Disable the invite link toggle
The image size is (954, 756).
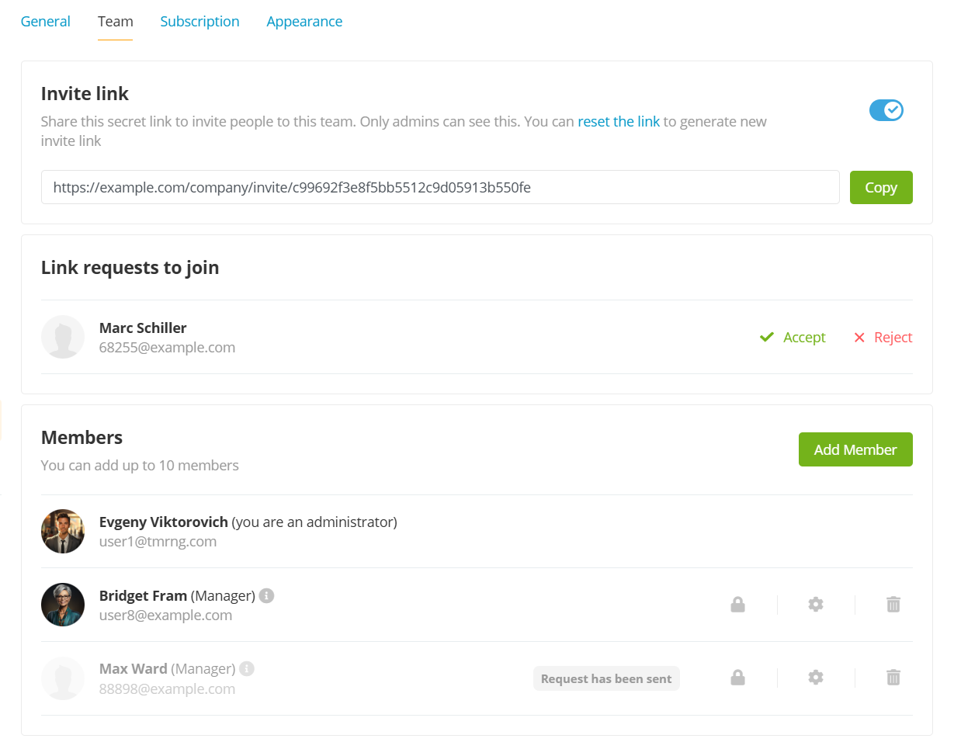tap(886, 110)
